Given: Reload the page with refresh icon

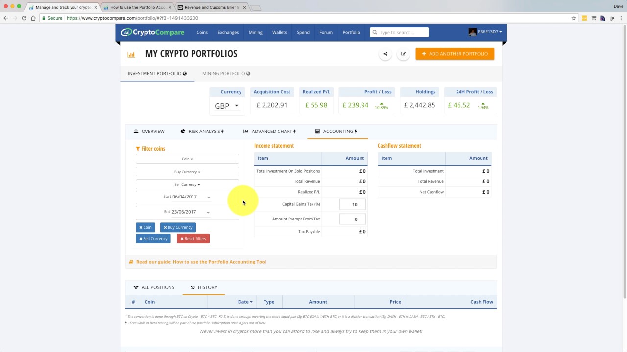Looking at the screenshot, I should point(24,18).
